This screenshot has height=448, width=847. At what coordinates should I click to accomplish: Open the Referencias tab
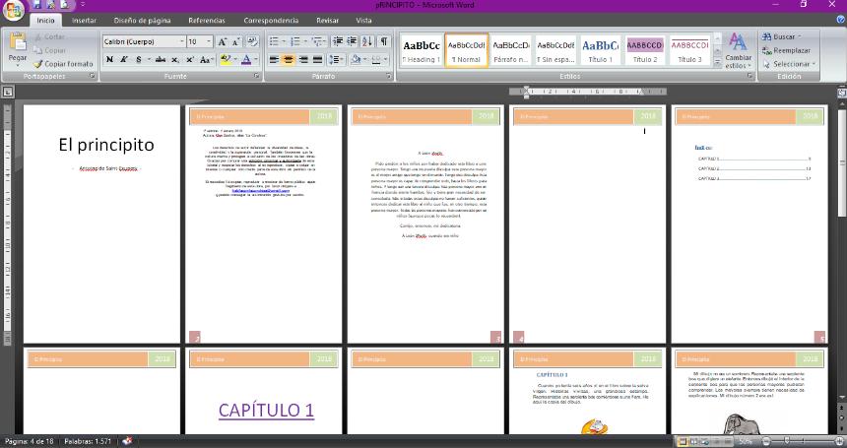click(206, 20)
